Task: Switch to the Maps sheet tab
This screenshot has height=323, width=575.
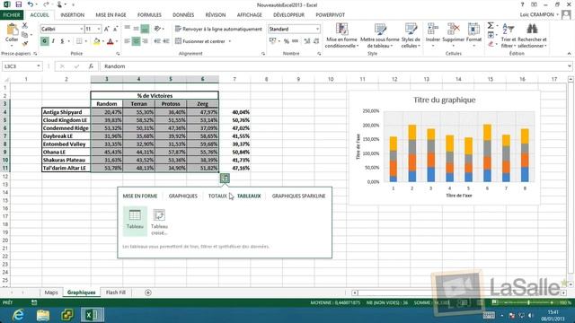Action: (51, 292)
